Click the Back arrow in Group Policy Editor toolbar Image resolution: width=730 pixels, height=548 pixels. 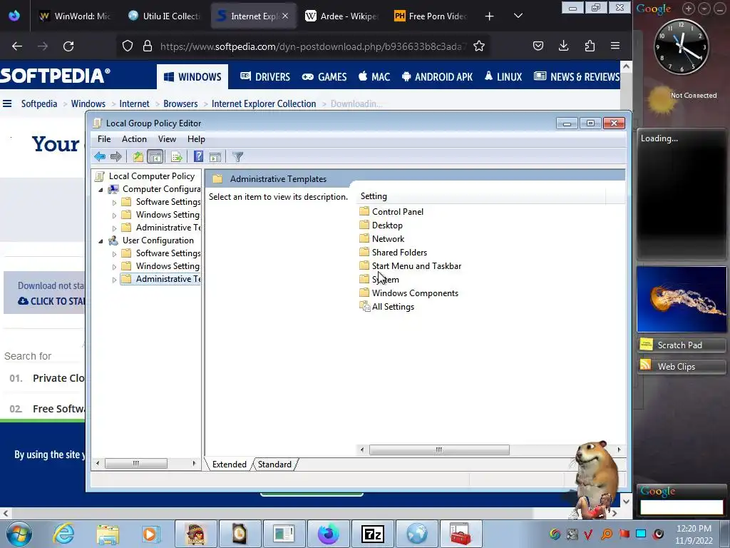(100, 156)
